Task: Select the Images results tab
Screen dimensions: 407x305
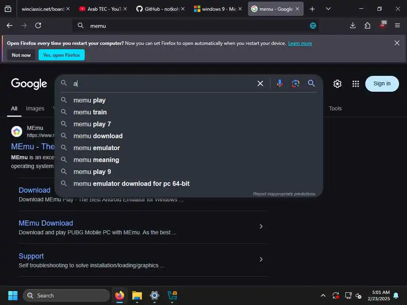Action: pos(35,109)
